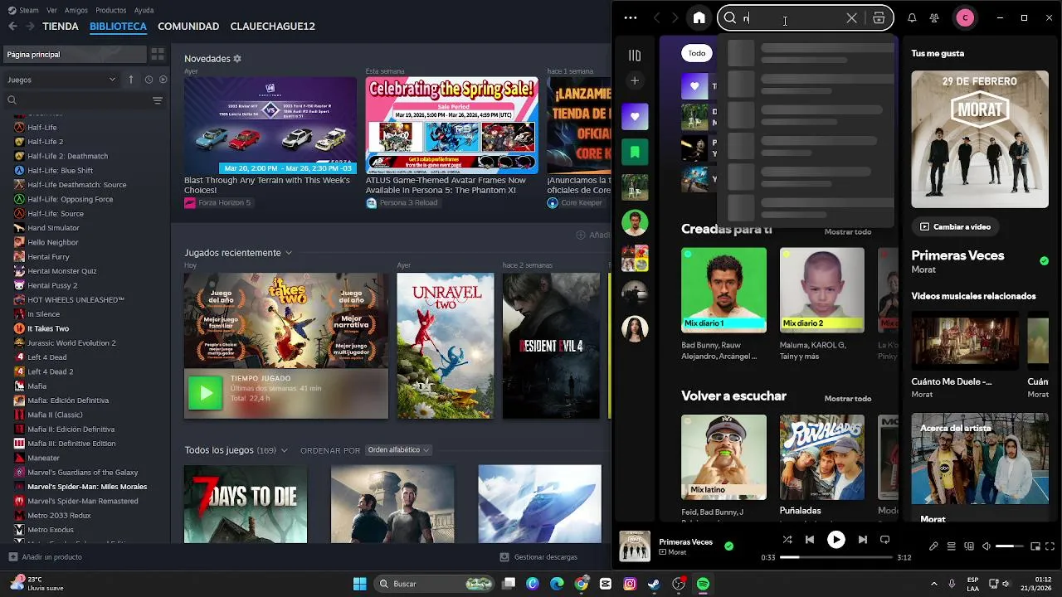This screenshot has height=597, width=1062.
Task: Open Spotify notifications bell
Action: (x=912, y=17)
